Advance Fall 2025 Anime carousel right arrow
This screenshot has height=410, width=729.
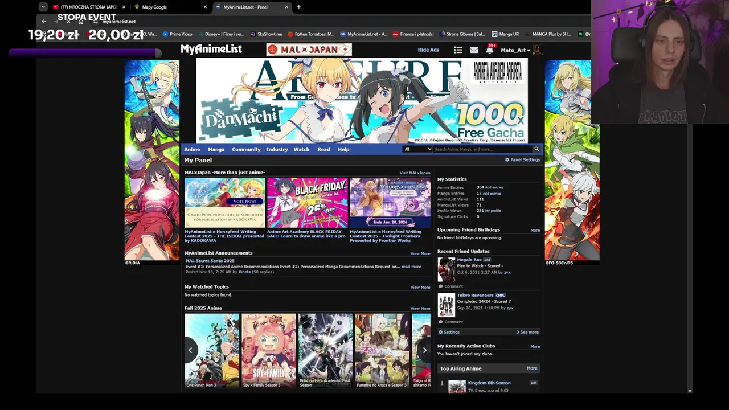click(424, 350)
